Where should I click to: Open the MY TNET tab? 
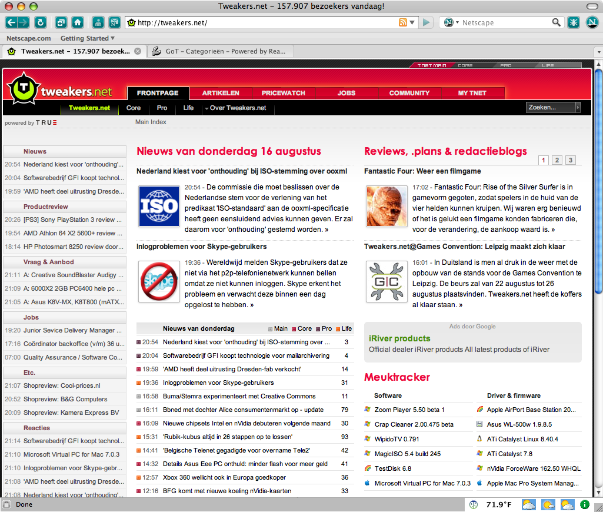click(472, 93)
